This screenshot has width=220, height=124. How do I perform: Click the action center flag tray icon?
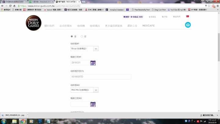[201, 121]
